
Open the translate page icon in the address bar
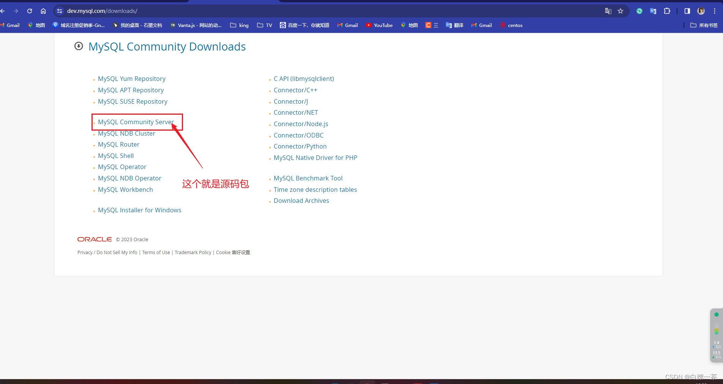(x=608, y=11)
